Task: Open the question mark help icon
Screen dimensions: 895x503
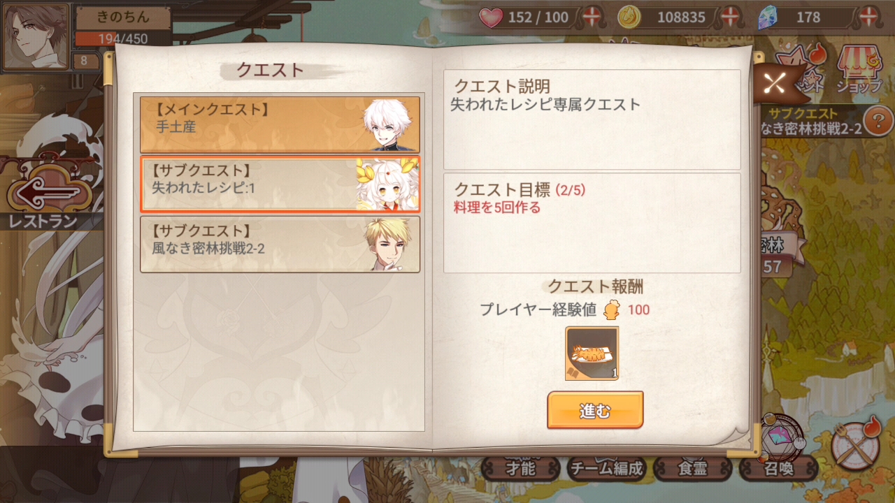Action: pos(878,122)
